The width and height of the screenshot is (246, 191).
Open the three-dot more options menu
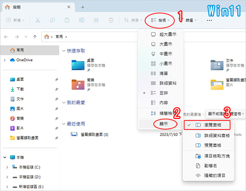point(209,20)
